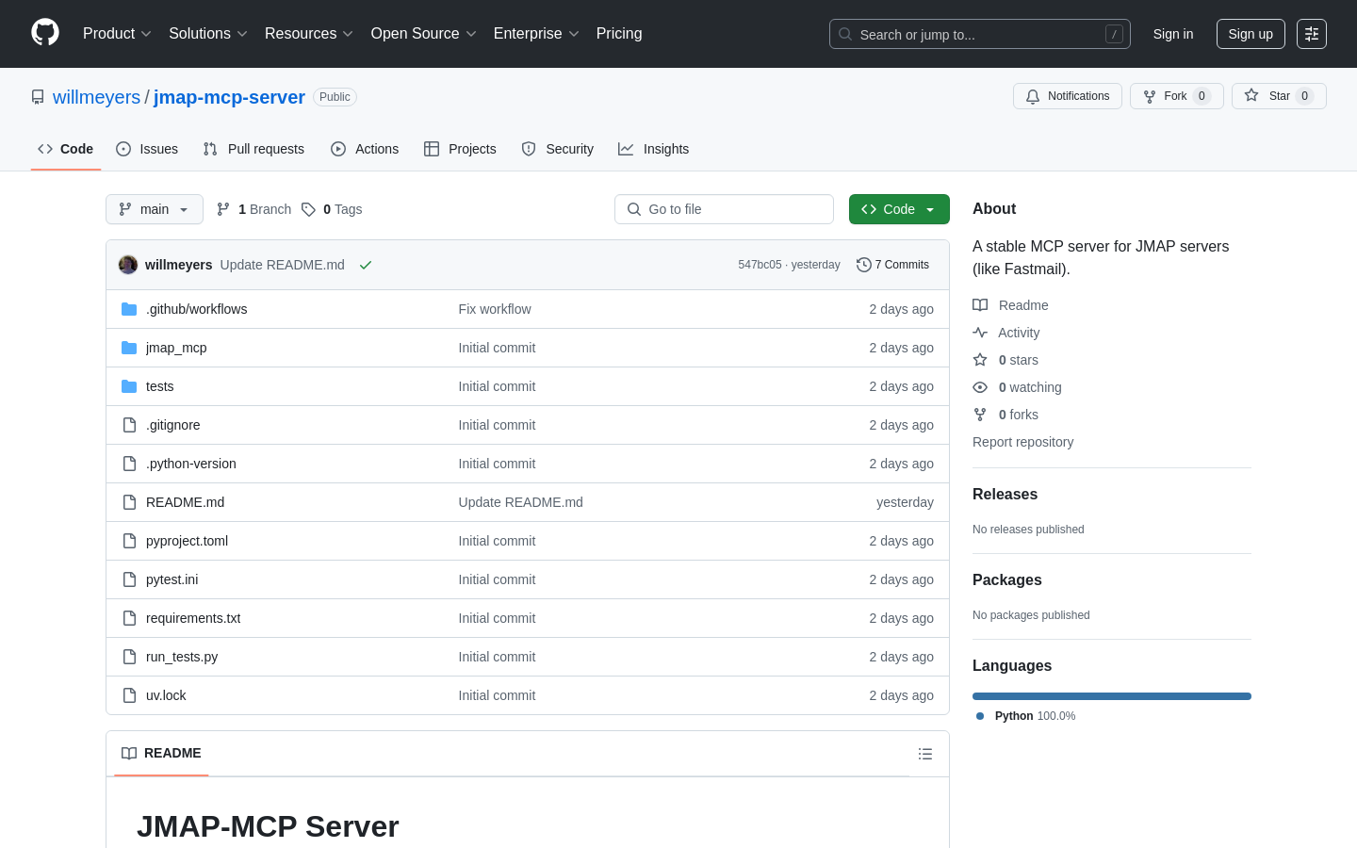
Task: Click the file icon beside pyproject.toml
Action: point(129,541)
